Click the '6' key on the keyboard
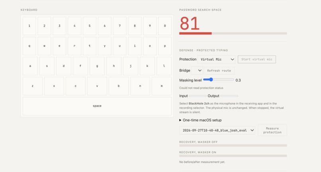The width and height of the screenshot is (321, 172). coord(105,26)
